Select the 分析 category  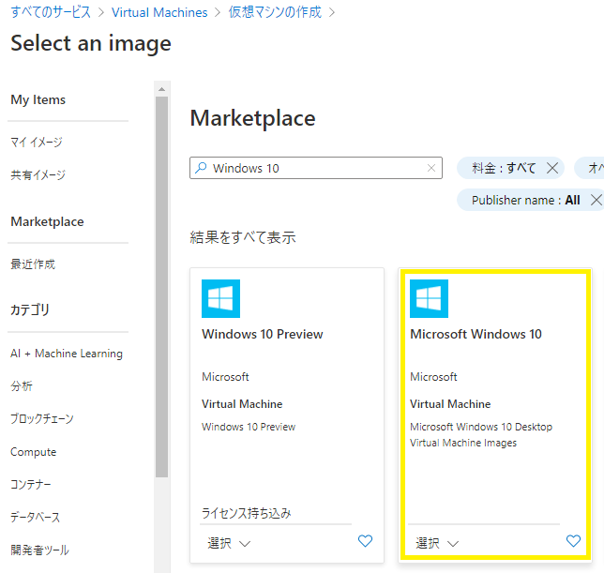coord(22,385)
